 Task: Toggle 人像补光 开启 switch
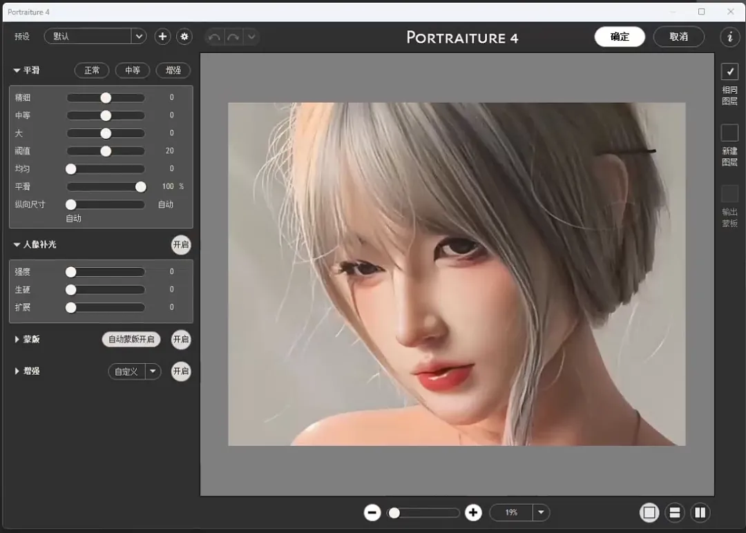coord(181,245)
